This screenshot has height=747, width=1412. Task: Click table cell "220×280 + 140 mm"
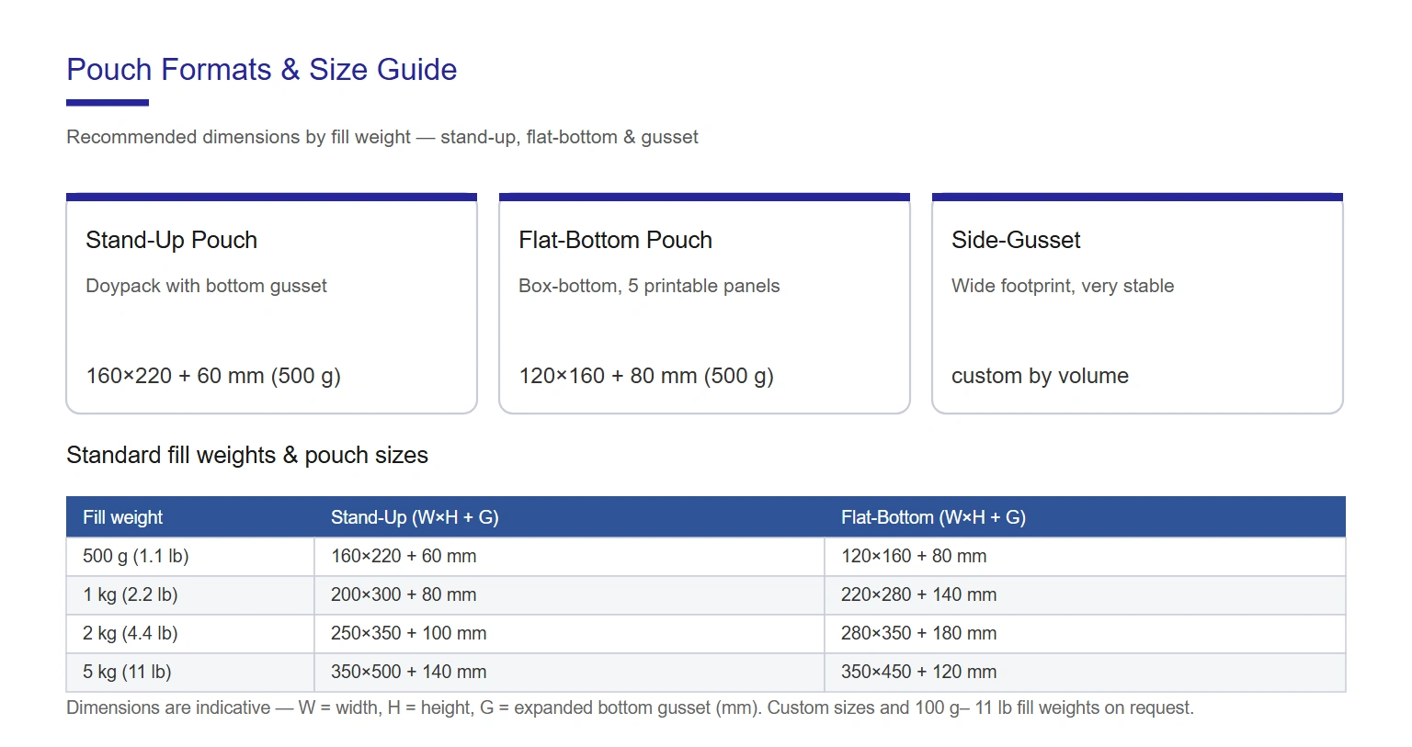click(1085, 594)
